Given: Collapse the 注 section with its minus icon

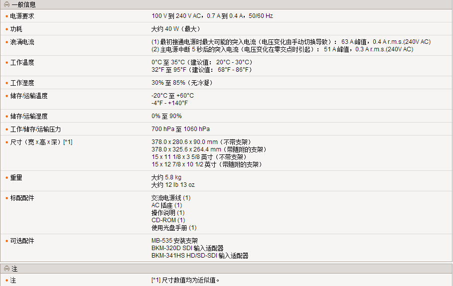Looking at the screenshot, I should click(6, 269).
